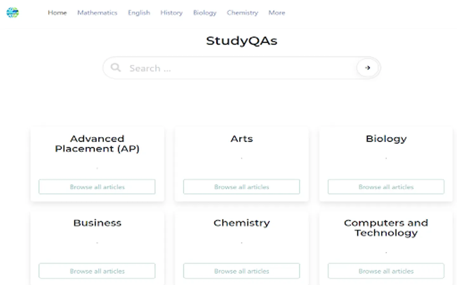Click the Computers and Technology heading
The height and width of the screenshot is (285, 457).
[386, 228]
